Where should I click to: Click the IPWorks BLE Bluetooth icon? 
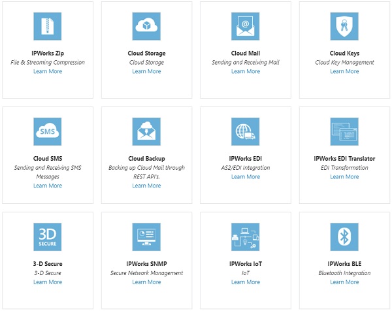click(x=344, y=237)
